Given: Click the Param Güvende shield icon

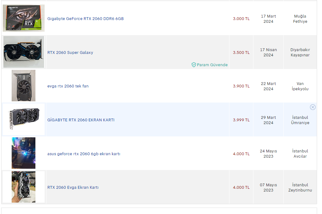Looking at the screenshot, I should click(194, 65).
